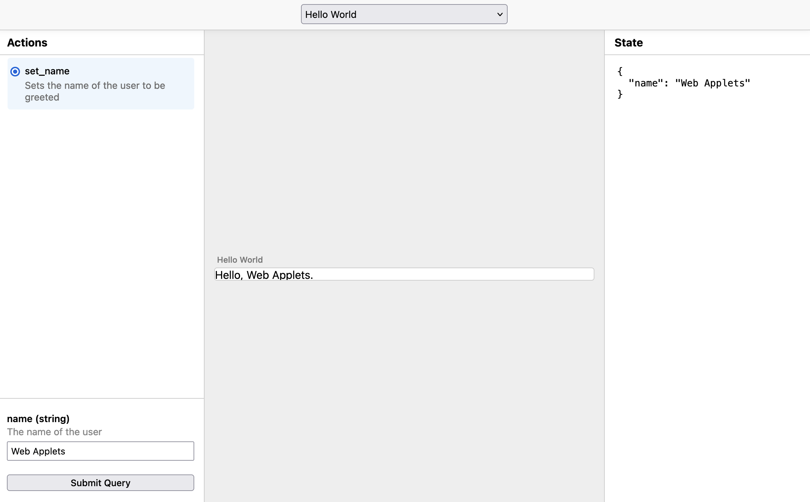
Task: Click the opening curly brace in State
Action: 620,72
